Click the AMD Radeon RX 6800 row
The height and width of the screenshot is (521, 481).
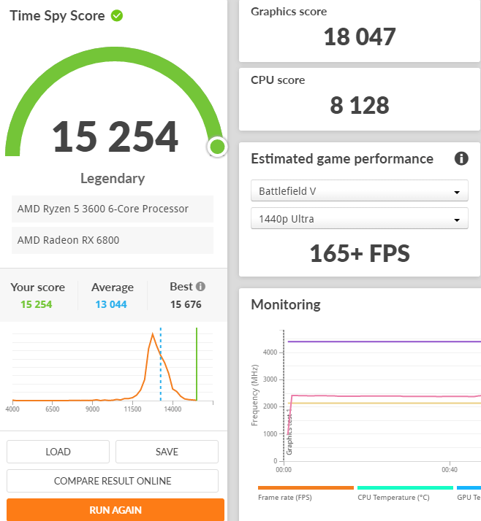pyautogui.click(x=113, y=240)
